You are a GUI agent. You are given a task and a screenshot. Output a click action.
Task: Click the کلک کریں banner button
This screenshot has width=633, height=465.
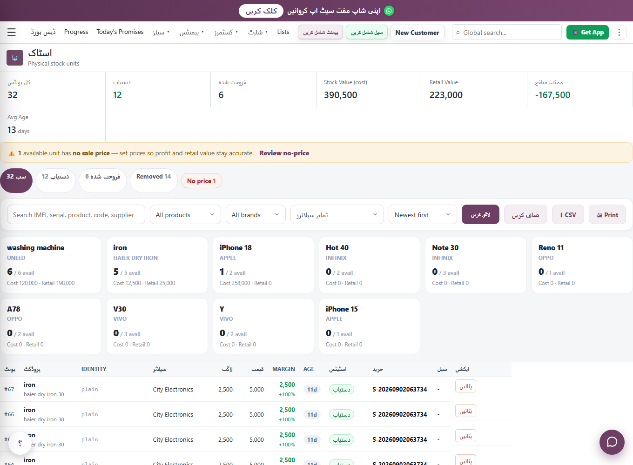(261, 11)
